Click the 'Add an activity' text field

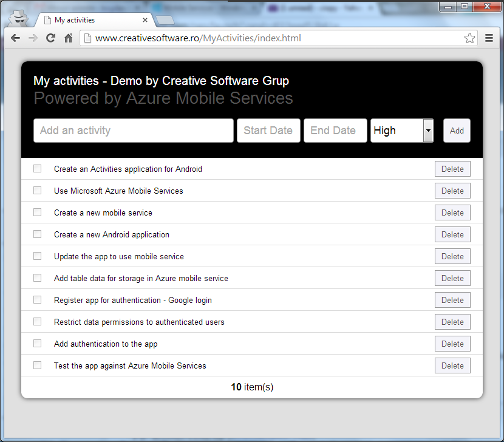pyautogui.click(x=134, y=131)
